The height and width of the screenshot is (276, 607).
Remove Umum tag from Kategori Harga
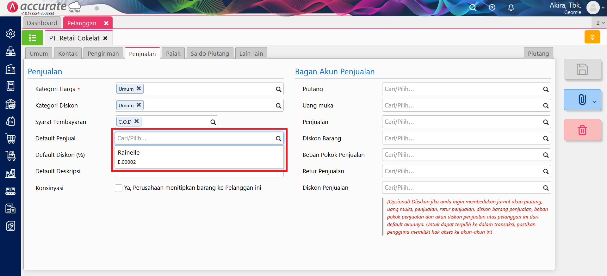coord(139,89)
